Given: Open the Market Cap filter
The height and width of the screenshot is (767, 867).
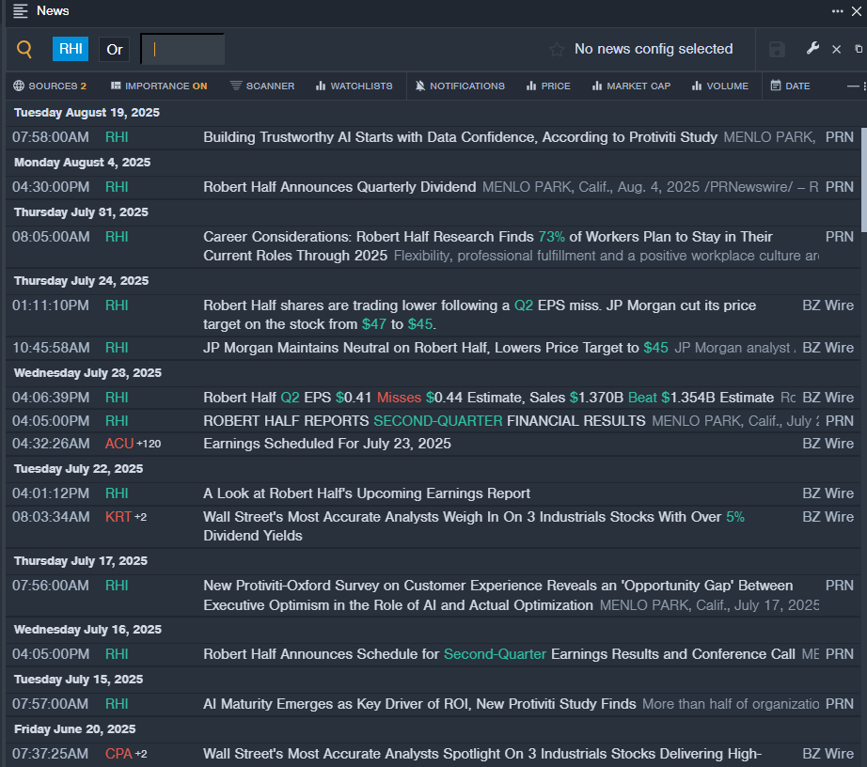Looking at the screenshot, I should pyautogui.click(x=631, y=86).
